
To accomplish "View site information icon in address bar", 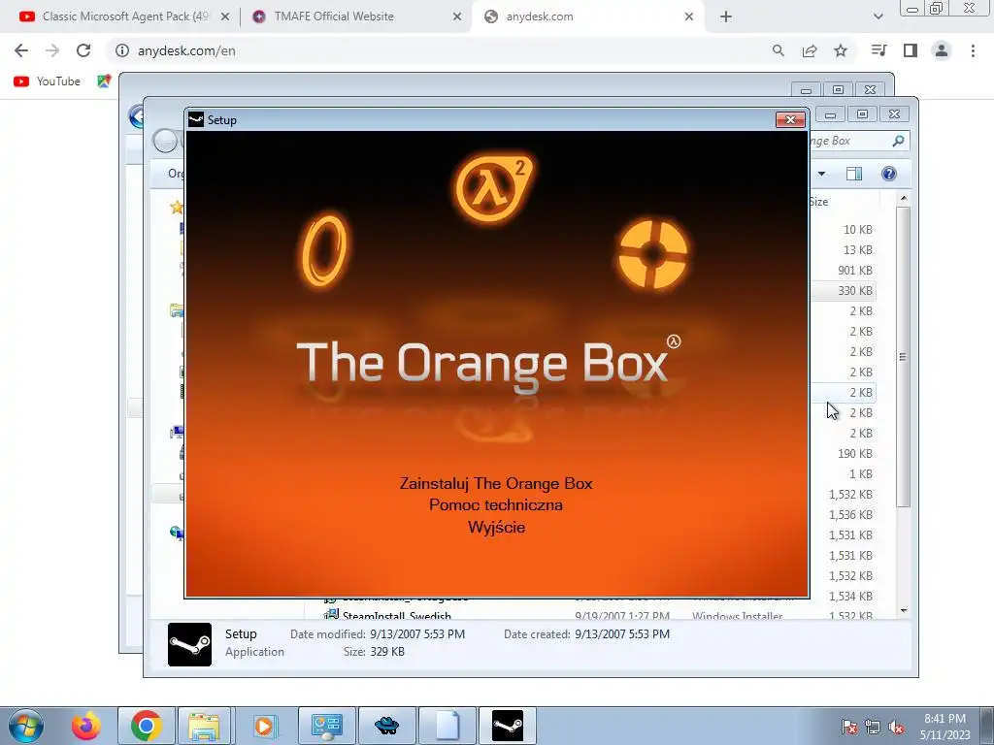I will pos(121,50).
